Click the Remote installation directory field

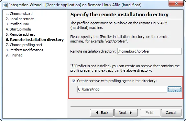[149, 51]
